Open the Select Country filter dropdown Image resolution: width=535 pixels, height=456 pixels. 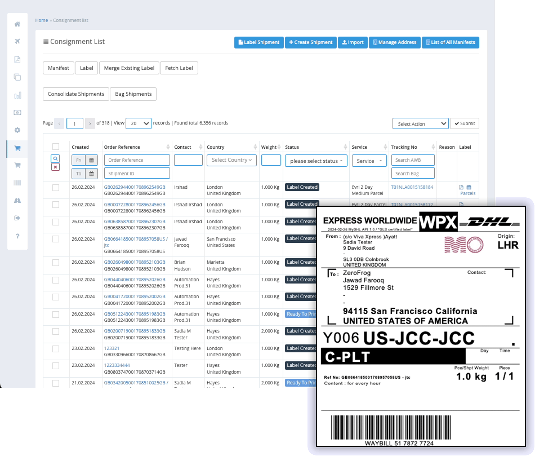coord(231,160)
